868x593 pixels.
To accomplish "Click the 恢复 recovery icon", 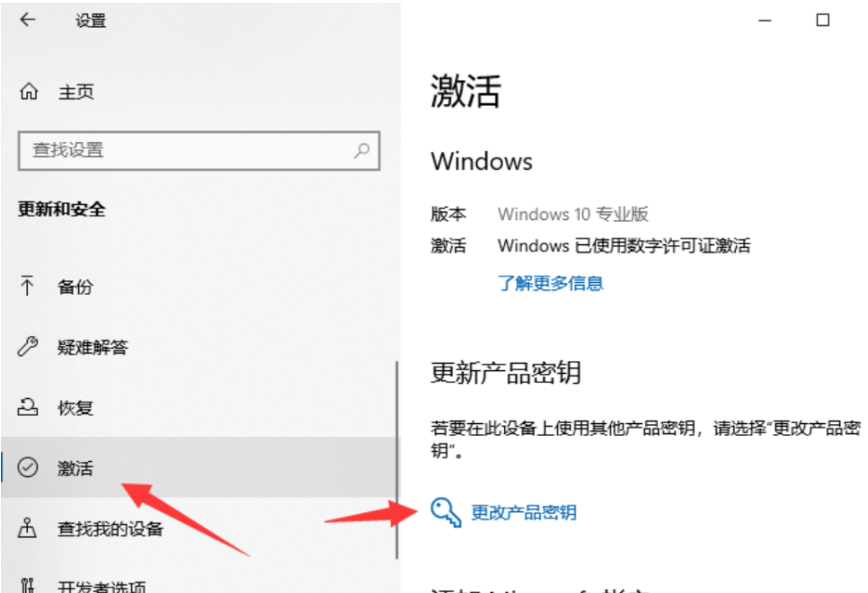I will (x=28, y=407).
